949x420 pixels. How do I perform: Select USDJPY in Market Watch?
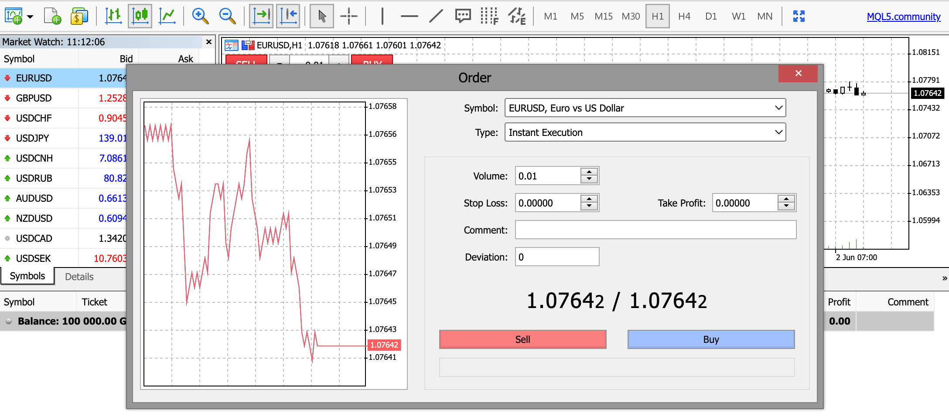[63, 138]
